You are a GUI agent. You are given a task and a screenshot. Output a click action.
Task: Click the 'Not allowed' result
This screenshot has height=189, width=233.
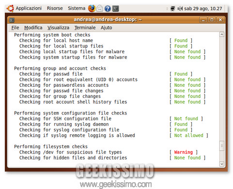point(188,135)
